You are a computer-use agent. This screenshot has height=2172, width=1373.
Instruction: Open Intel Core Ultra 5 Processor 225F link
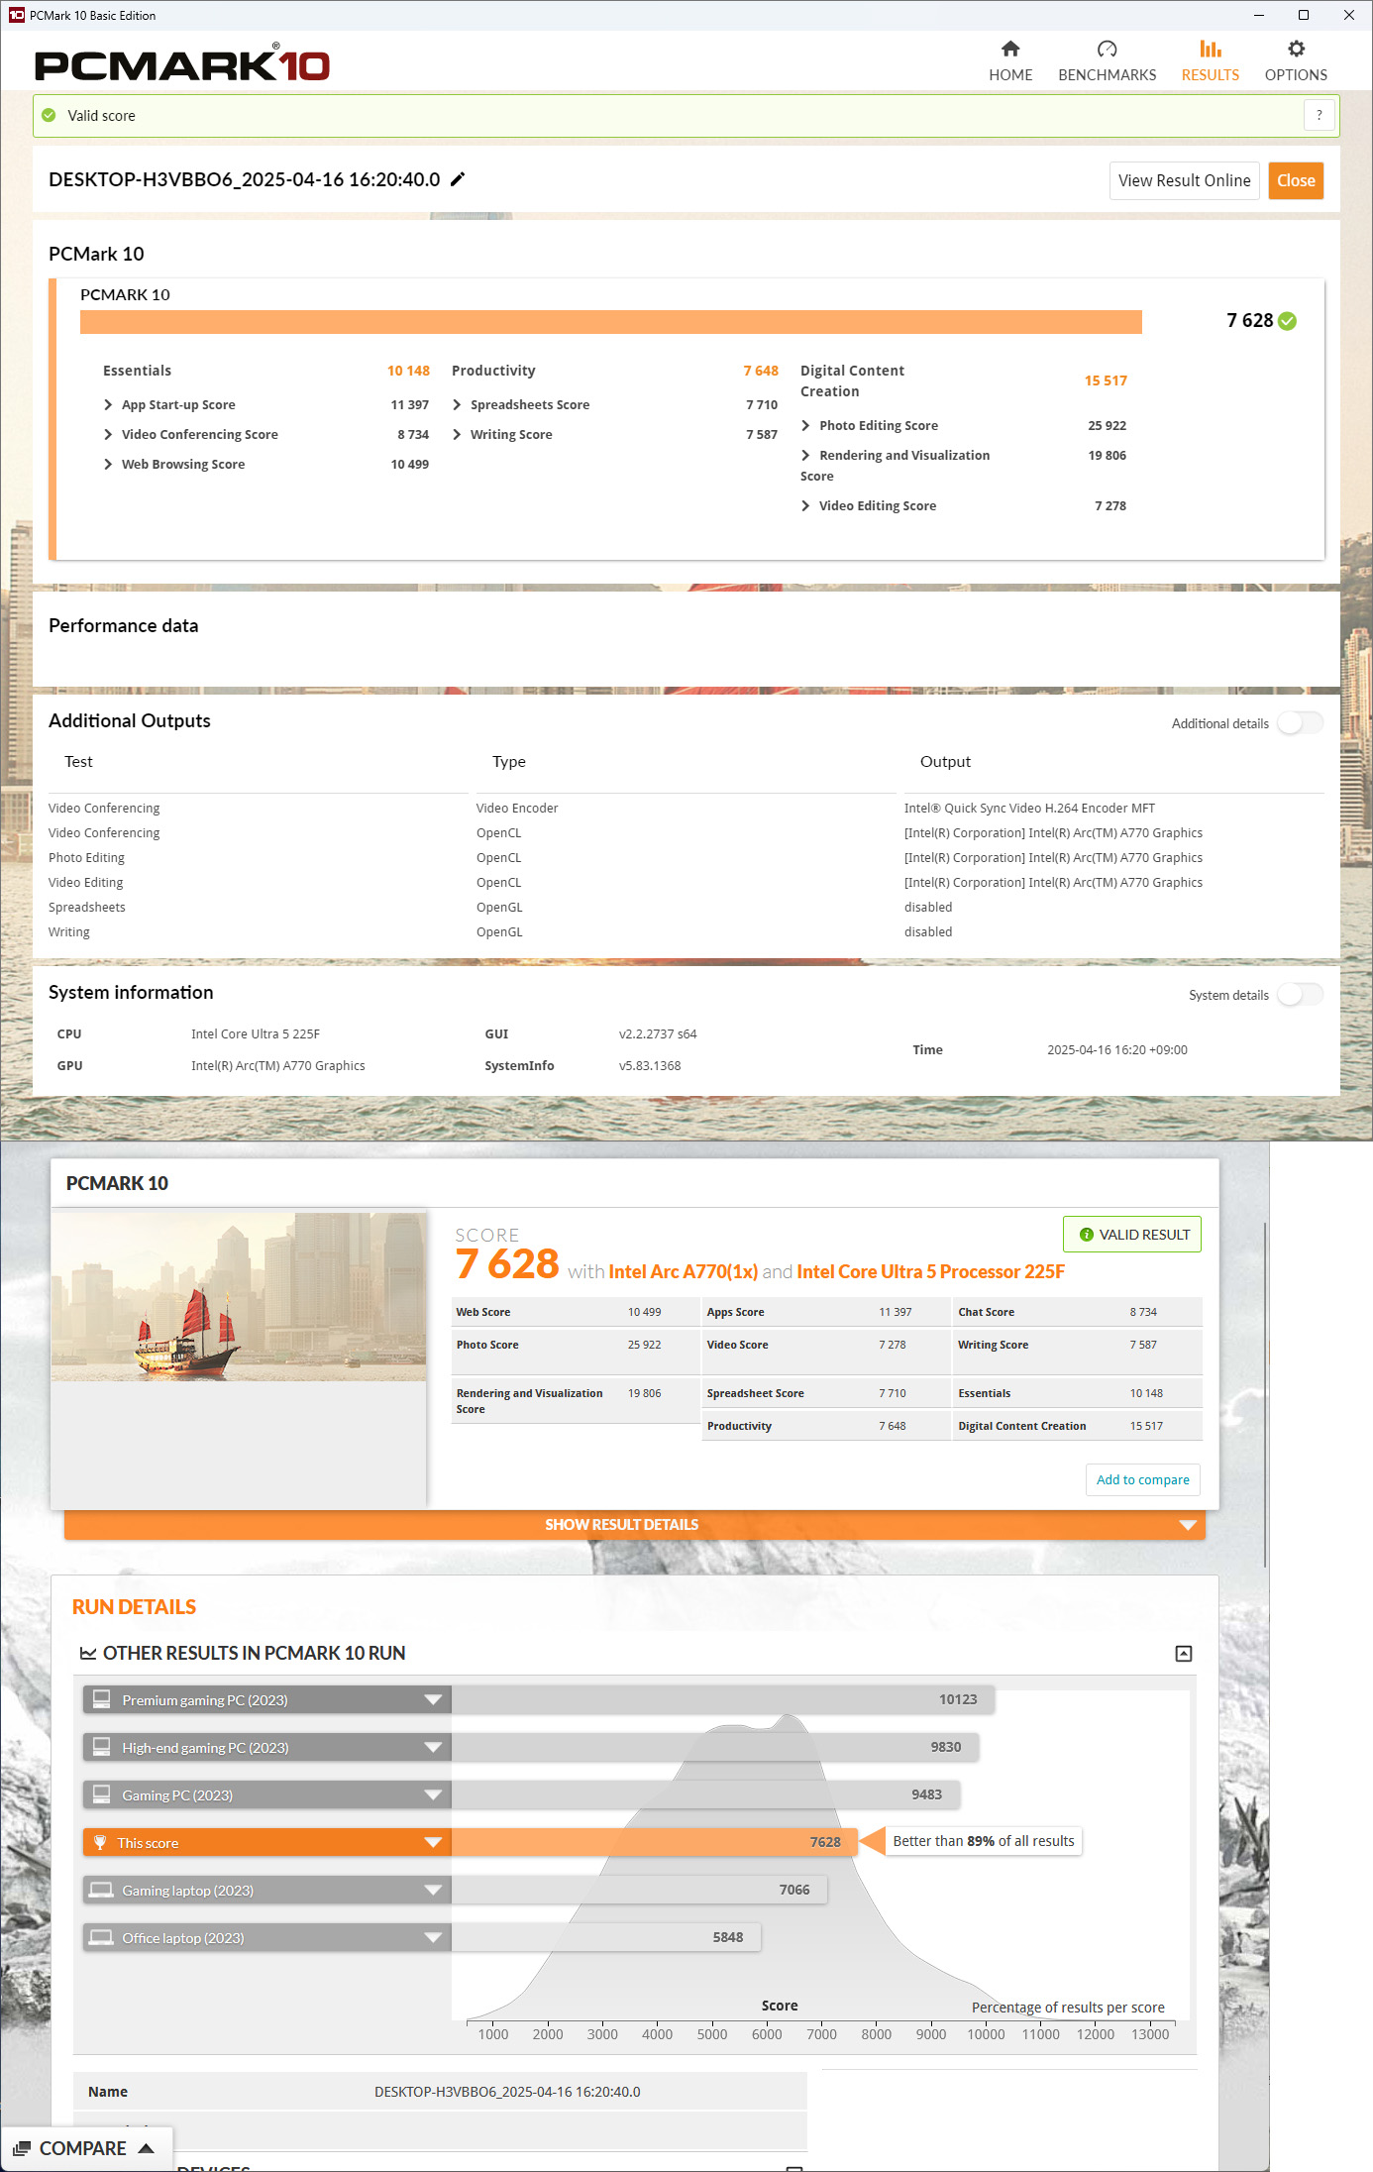[930, 1271]
